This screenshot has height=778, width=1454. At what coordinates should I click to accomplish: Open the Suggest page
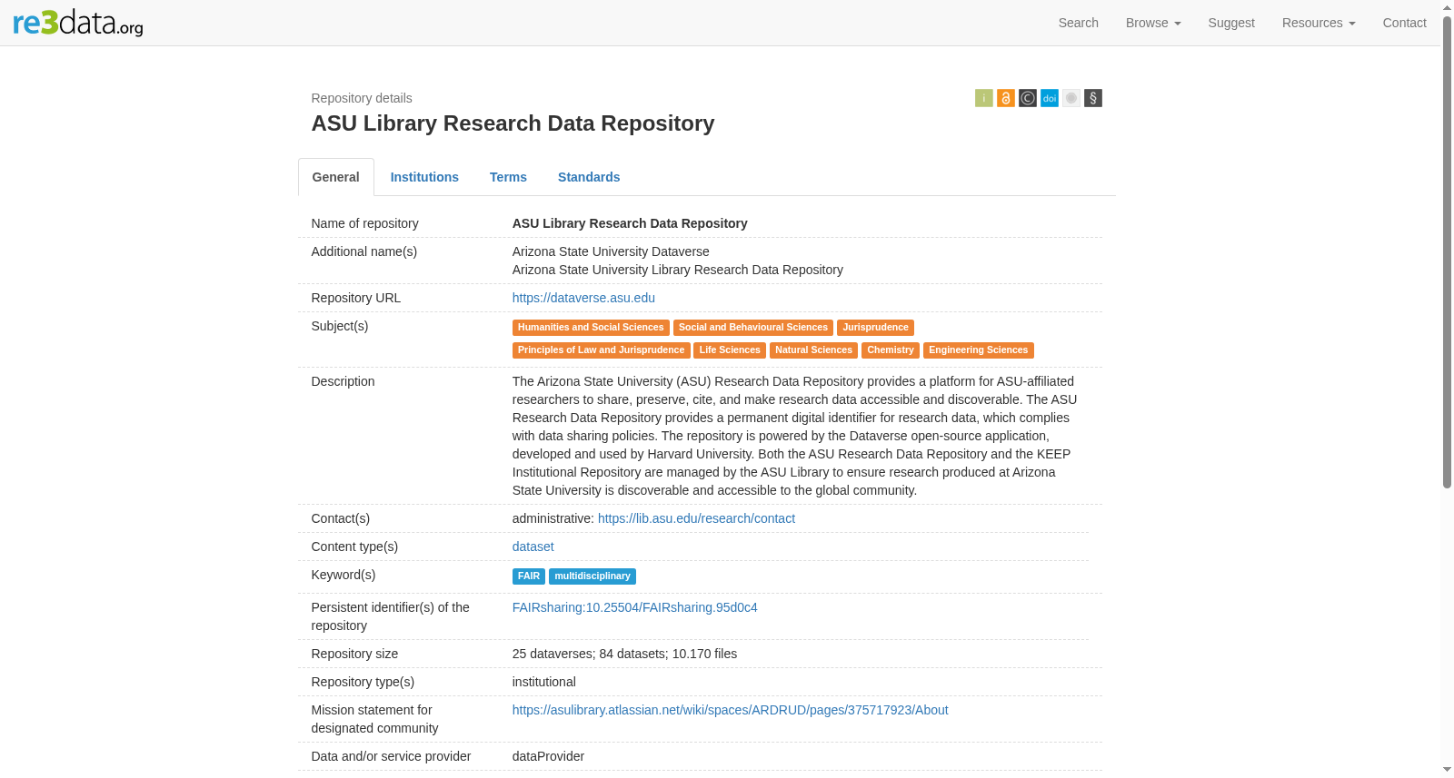[1230, 23]
